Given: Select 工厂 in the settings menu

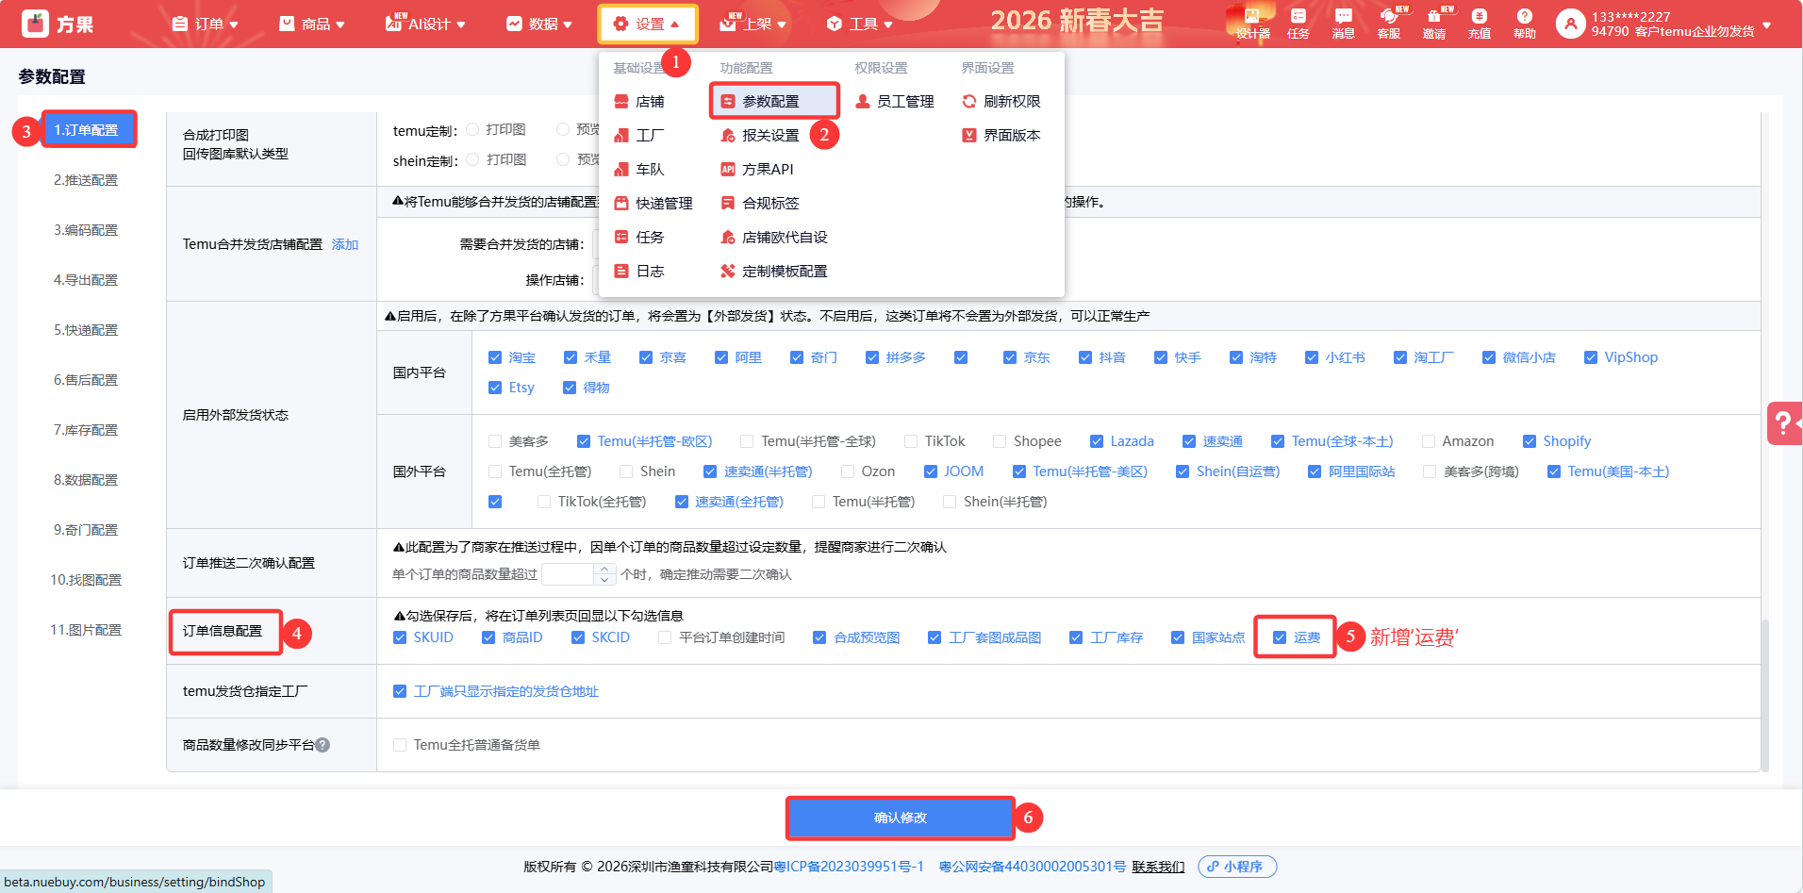Looking at the screenshot, I should (639, 136).
